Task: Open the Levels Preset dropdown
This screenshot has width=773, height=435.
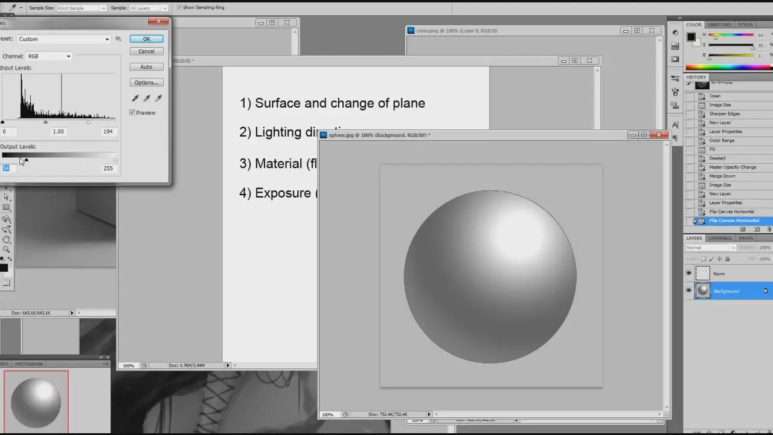Action: point(64,39)
